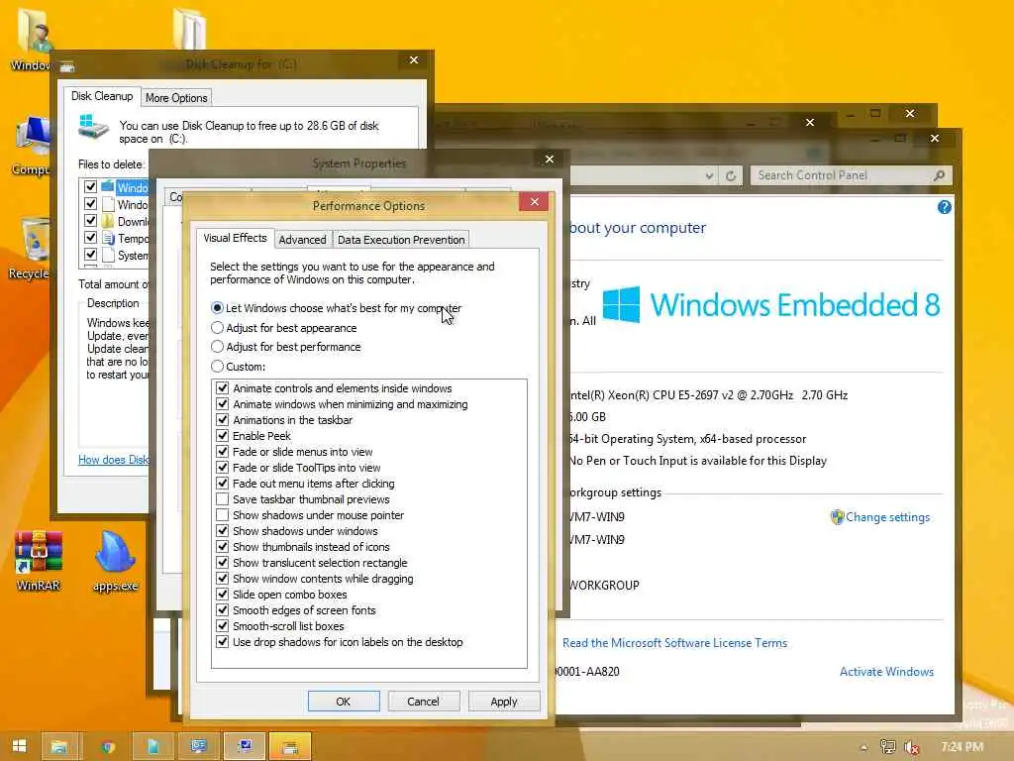Select the Recycle Bin desktop icon

(x=30, y=249)
